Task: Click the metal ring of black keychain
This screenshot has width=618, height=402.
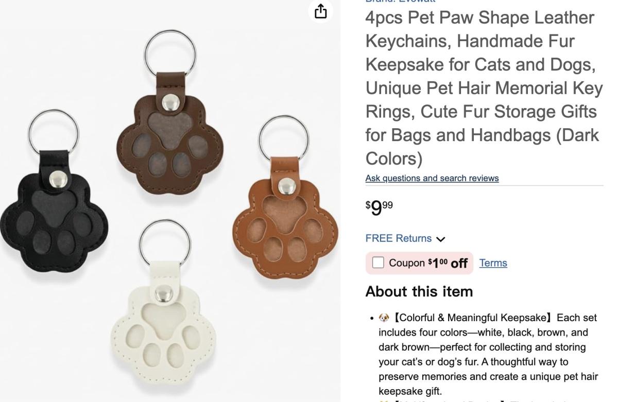Action: [x=53, y=131]
